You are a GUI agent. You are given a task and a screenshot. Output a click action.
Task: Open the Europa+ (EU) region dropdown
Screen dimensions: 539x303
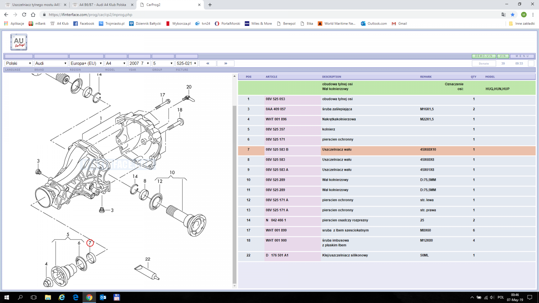point(86,63)
